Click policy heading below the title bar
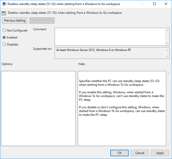 tap(65, 13)
